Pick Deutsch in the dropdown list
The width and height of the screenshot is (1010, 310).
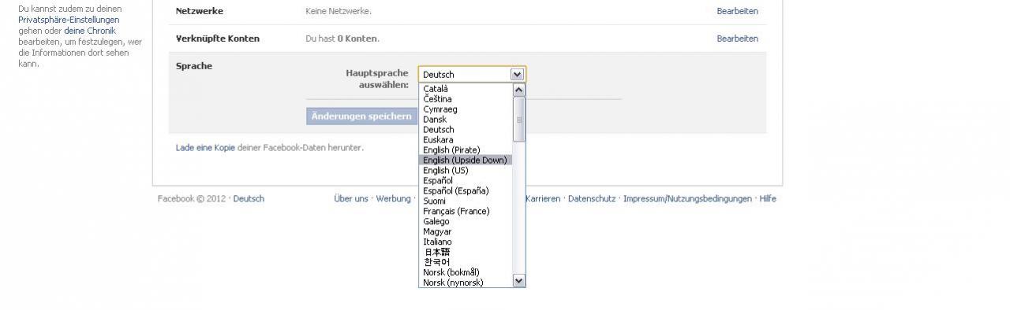(x=466, y=130)
